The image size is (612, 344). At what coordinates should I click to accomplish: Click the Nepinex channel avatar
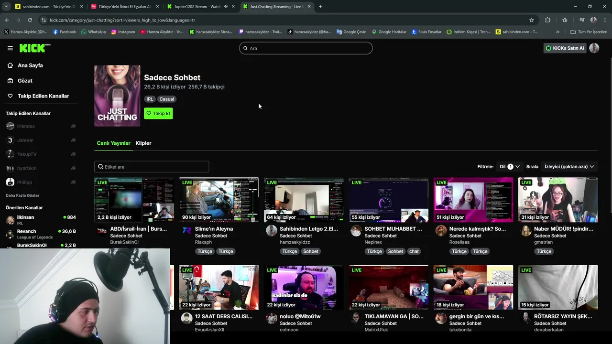point(356,231)
